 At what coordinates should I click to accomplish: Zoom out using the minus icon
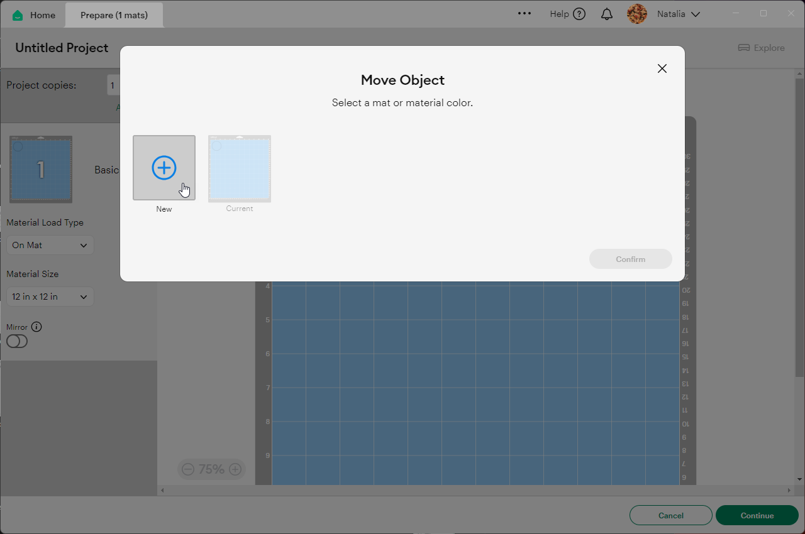tap(187, 469)
